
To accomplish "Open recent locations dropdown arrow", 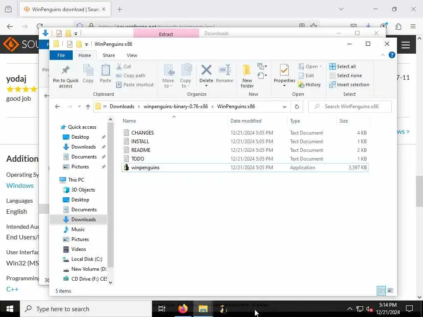I will (79, 106).
